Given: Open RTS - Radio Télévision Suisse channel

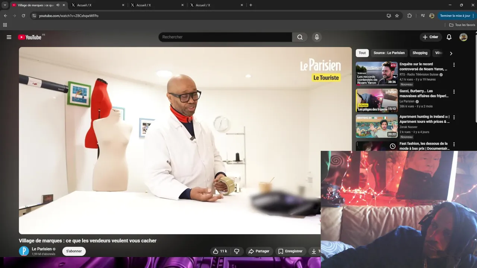Looking at the screenshot, I should click(x=419, y=74).
